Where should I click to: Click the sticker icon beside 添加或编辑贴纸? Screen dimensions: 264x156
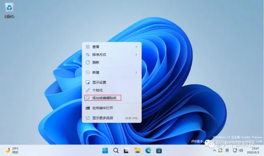[88, 98]
